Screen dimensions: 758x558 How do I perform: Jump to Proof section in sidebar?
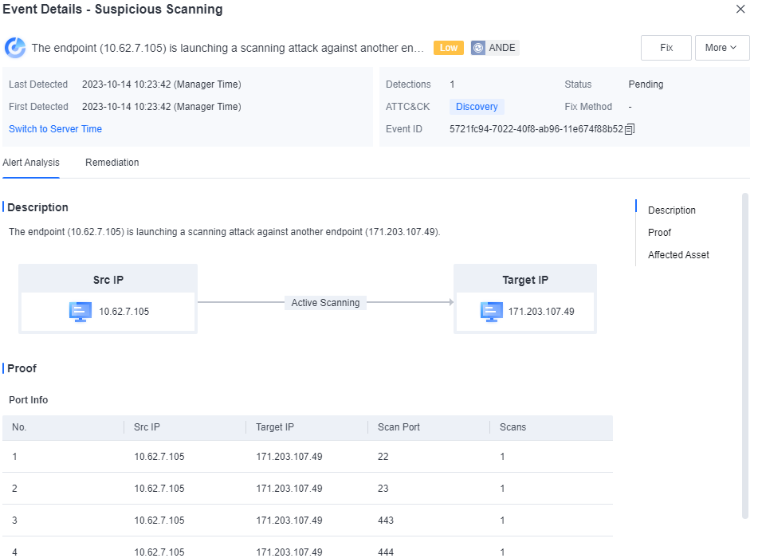tap(659, 233)
